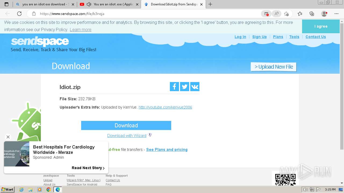Open Collections icon
Screen dimensions: 344x193
coord(312,14)
